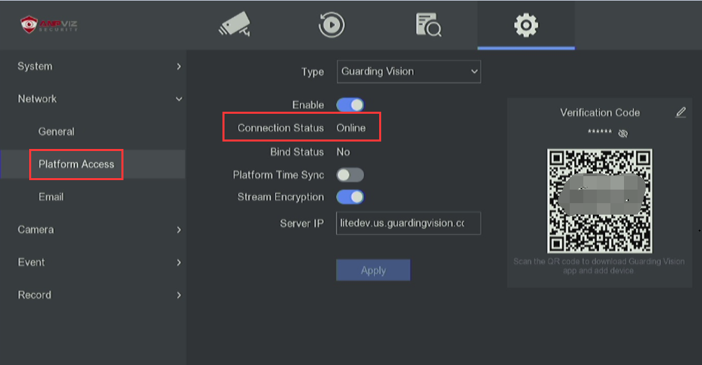The width and height of the screenshot is (702, 365).
Task: Show the hidden verification code
Action: tap(623, 133)
